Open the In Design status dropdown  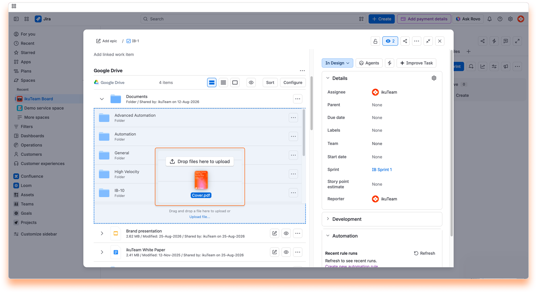pyautogui.click(x=337, y=63)
